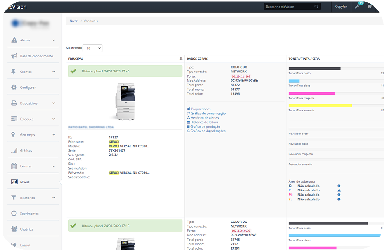Click the Xerox printer image for ID 17127
The width and height of the screenshot is (384, 250).
[125, 102]
